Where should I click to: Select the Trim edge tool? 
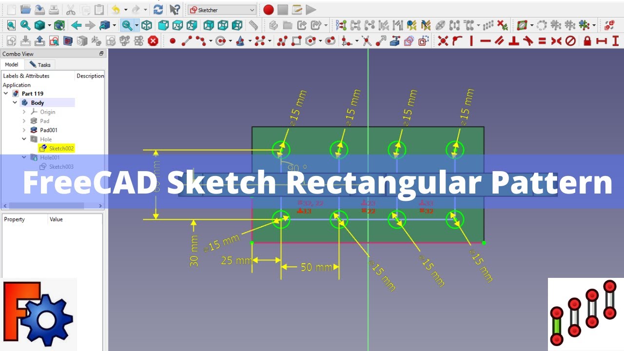pos(367,41)
